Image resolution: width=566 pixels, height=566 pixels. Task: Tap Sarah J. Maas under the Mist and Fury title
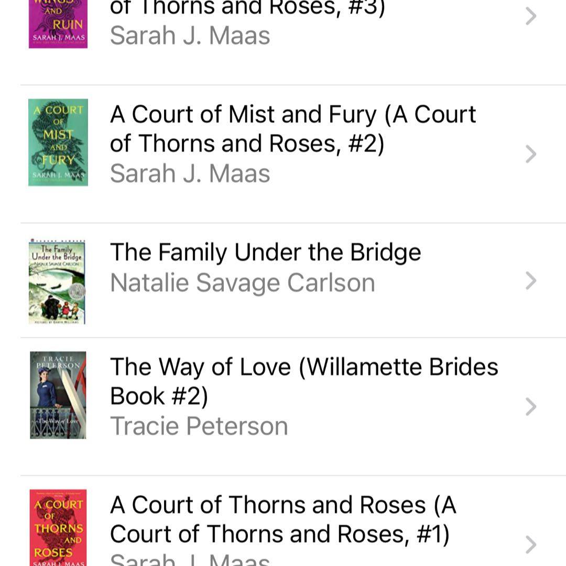tap(190, 173)
